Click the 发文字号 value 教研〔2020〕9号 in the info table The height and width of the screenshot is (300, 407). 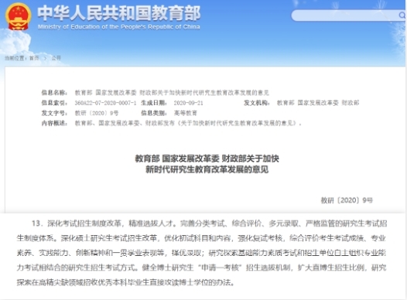click(97, 113)
